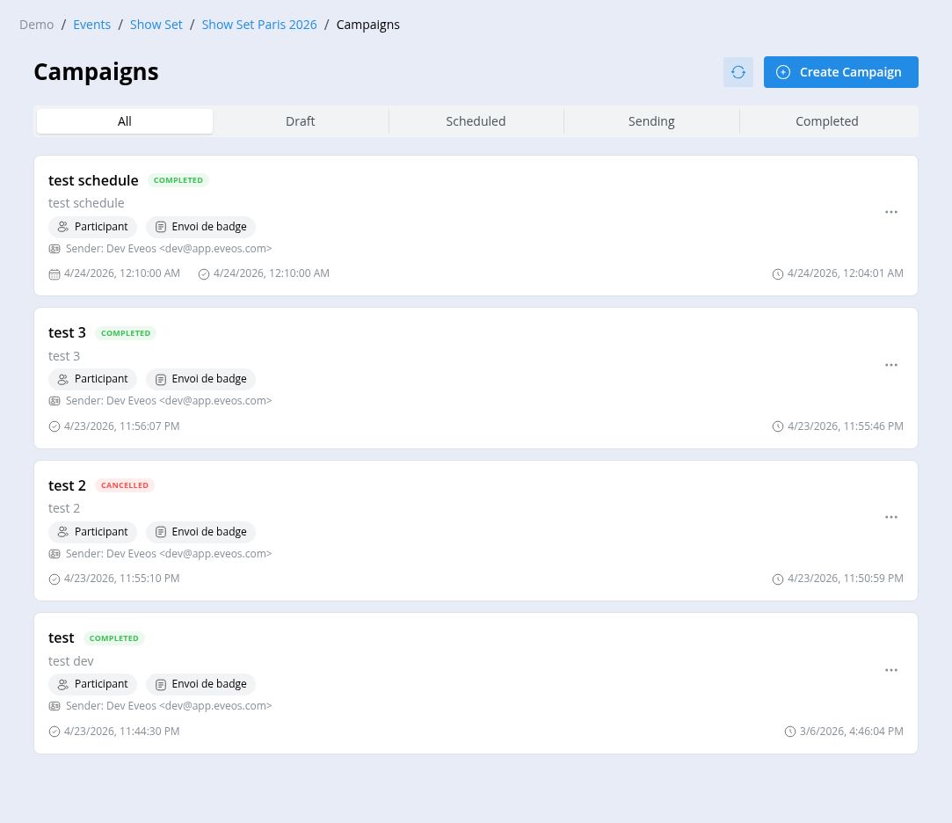This screenshot has width=952, height=823.
Task: Click the sender icon in test 2 card
Action: pyautogui.click(x=55, y=554)
